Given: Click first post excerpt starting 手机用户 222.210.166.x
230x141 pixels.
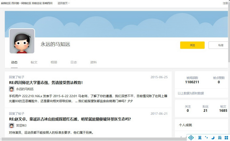Looking at the screenshot, I should click(88, 99).
